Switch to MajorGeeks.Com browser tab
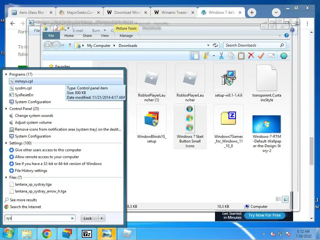Image resolution: width=320 pixels, height=240 pixels. (x=79, y=12)
